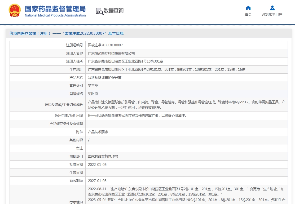Click the 第三类 category value
The width and height of the screenshot is (295, 204).
93,86
